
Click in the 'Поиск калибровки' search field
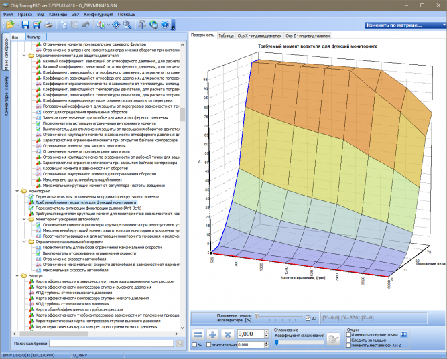tap(111, 344)
